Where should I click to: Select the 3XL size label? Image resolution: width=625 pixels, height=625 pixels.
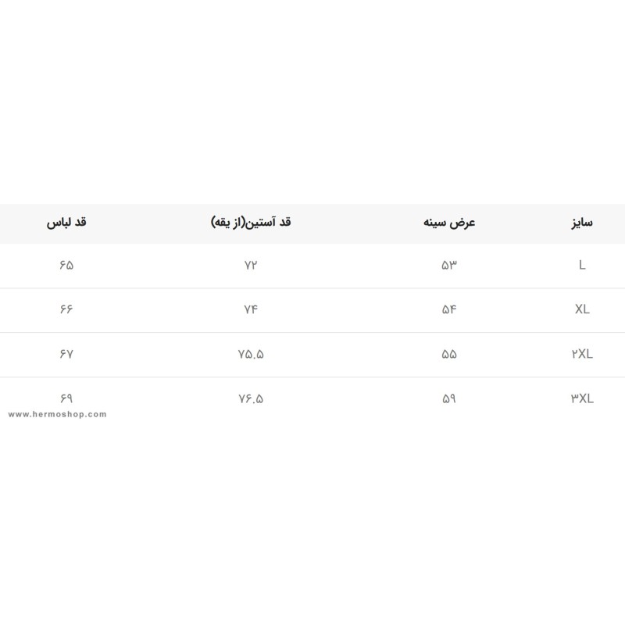click(x=582, y=398)
